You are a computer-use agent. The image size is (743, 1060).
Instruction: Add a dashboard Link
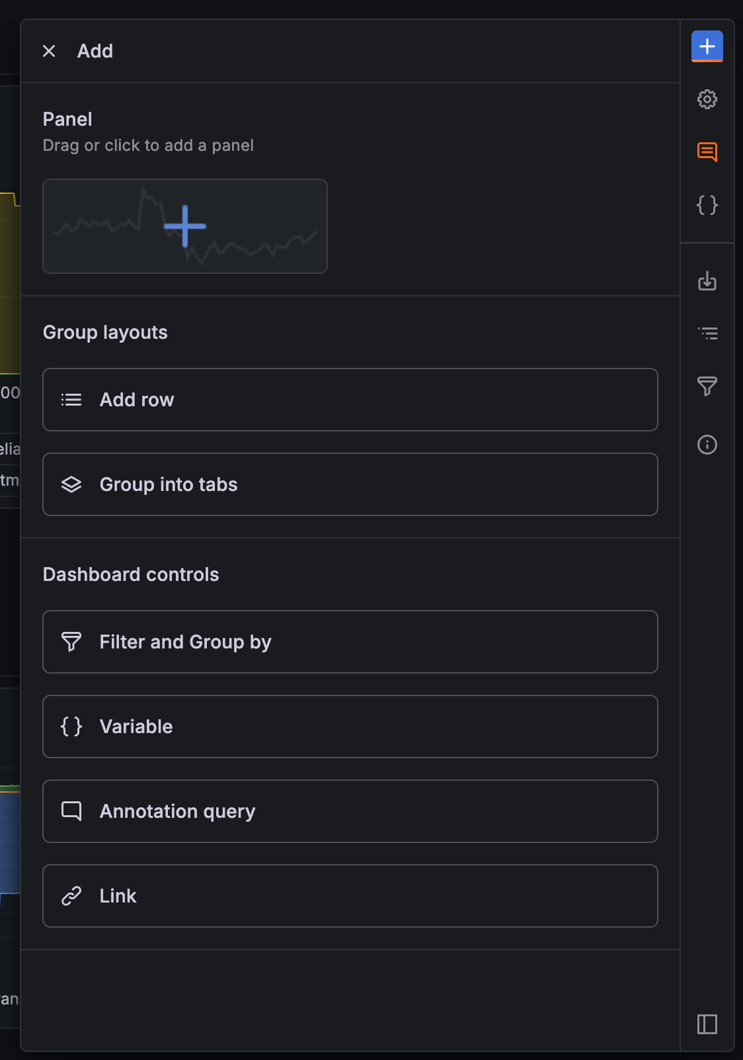tap(350, 896)
